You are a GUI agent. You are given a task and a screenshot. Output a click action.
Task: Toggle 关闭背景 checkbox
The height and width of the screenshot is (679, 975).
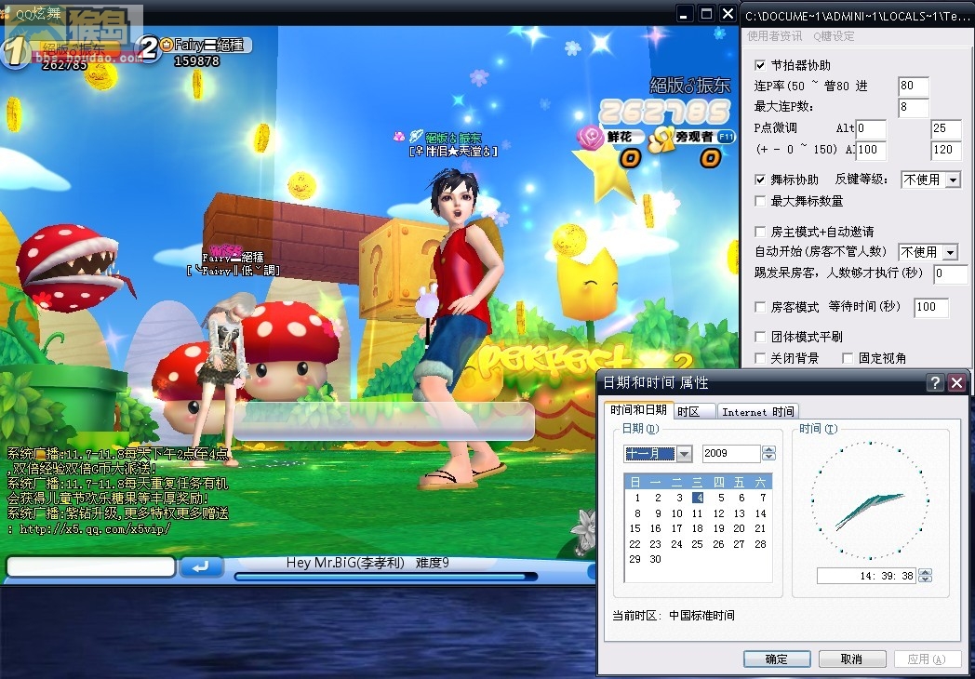pos(760,358)
